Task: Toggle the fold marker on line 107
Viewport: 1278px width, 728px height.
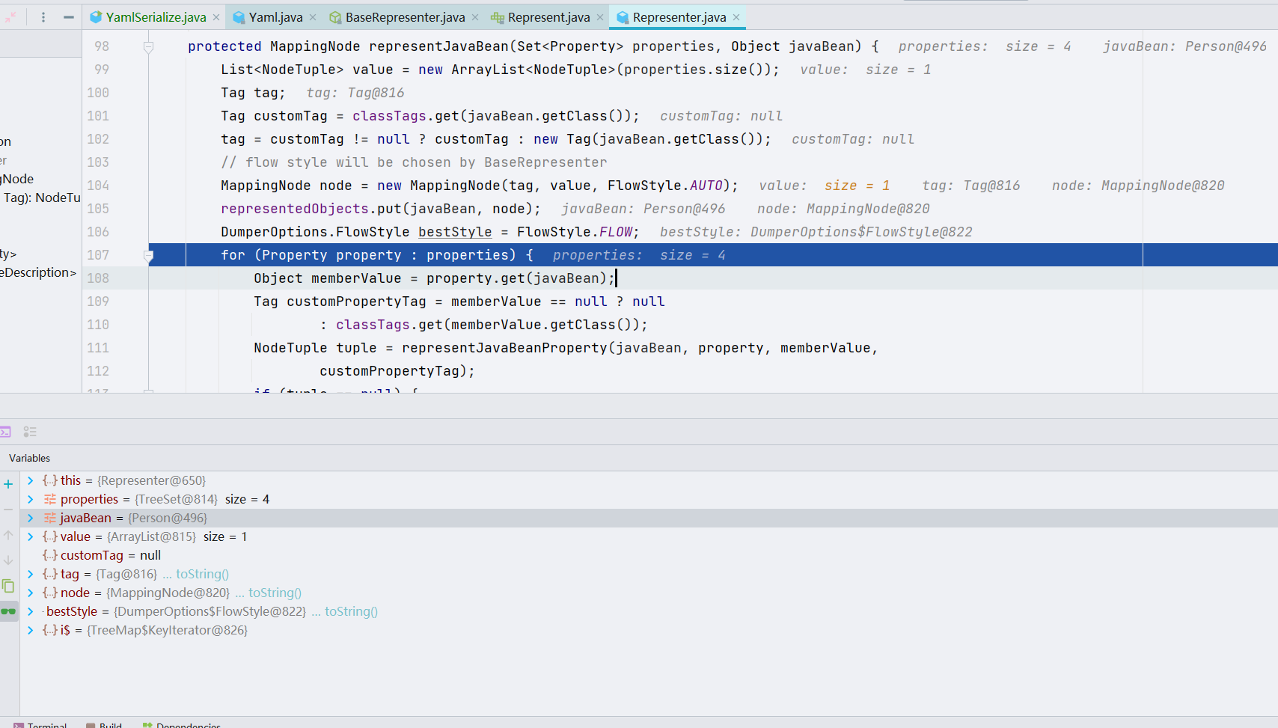Action: (x=148, y=256)
